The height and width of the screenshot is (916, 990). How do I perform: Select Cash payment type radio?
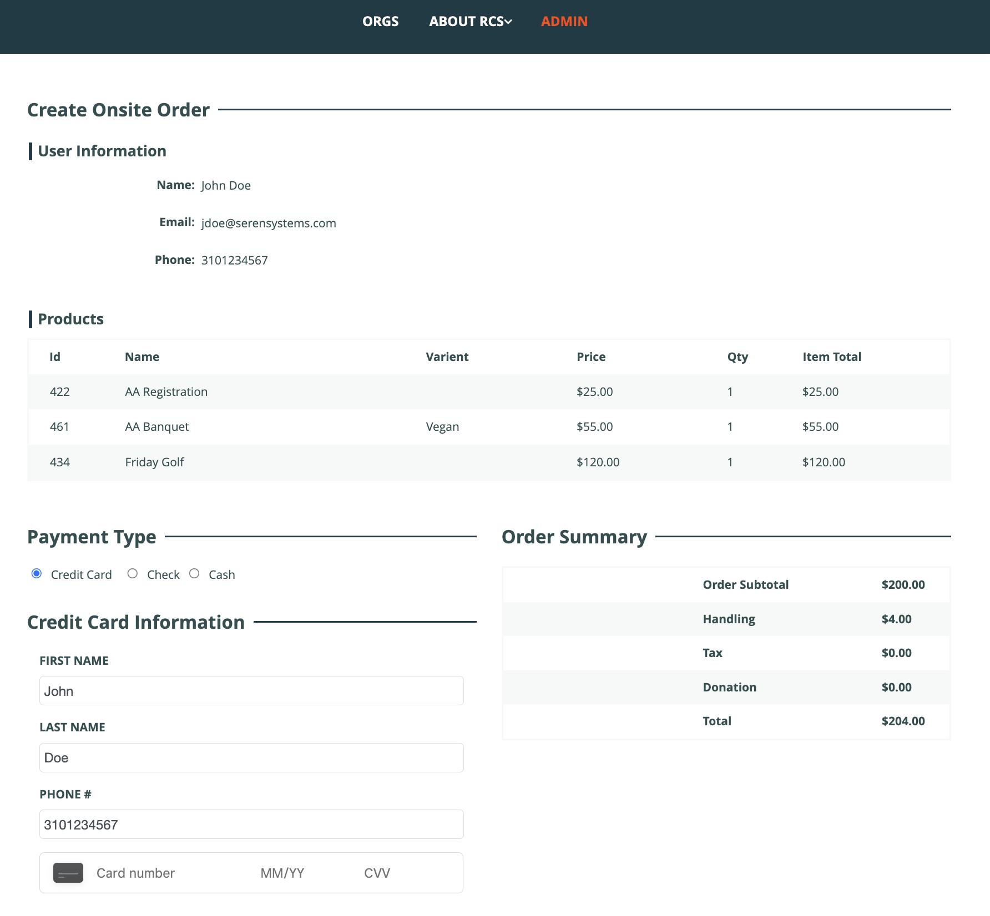[194, 573]
